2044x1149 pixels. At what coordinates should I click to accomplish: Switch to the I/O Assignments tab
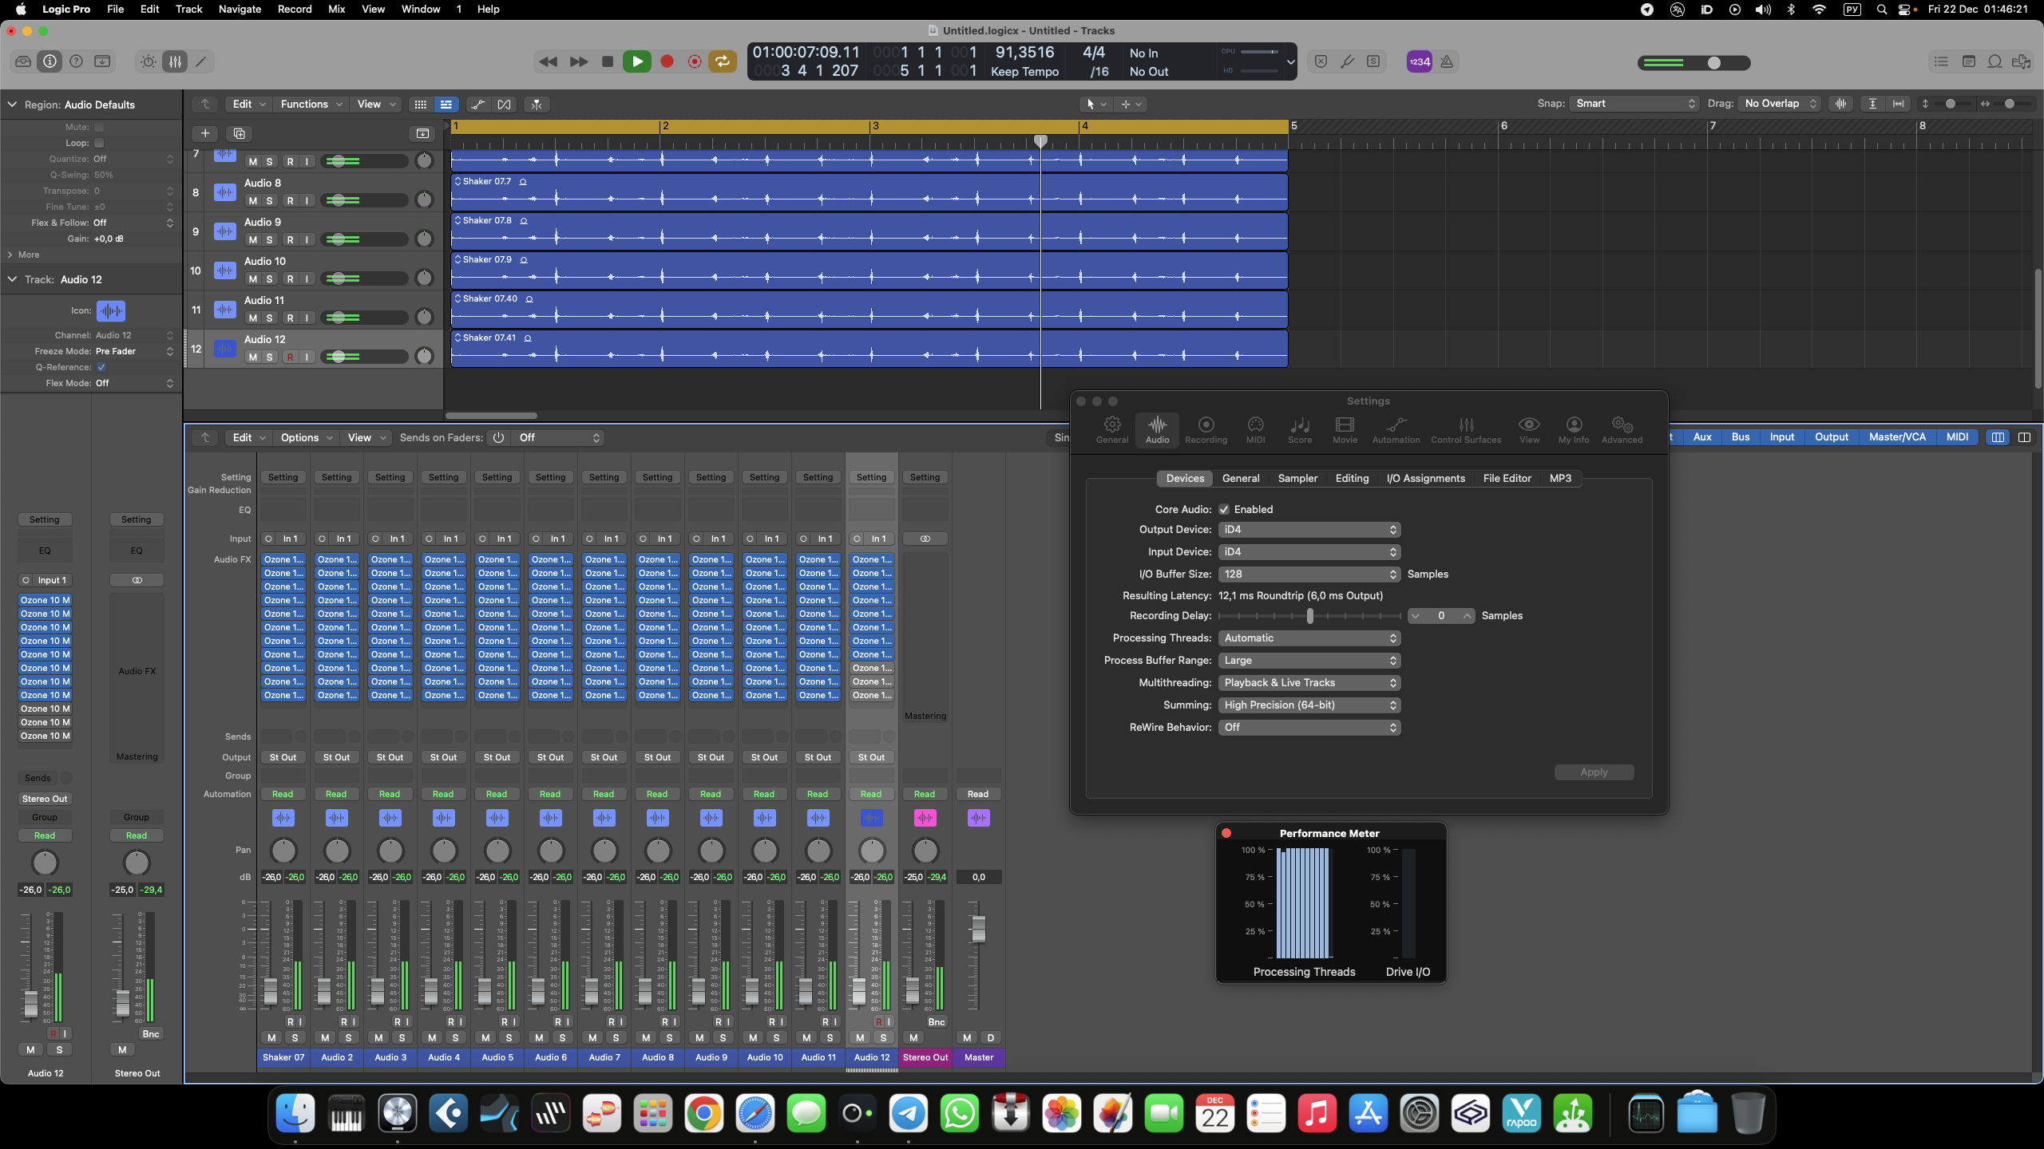point(1425,478)
